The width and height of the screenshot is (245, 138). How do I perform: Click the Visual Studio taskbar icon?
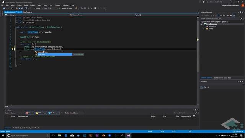[x=128, y=135]
